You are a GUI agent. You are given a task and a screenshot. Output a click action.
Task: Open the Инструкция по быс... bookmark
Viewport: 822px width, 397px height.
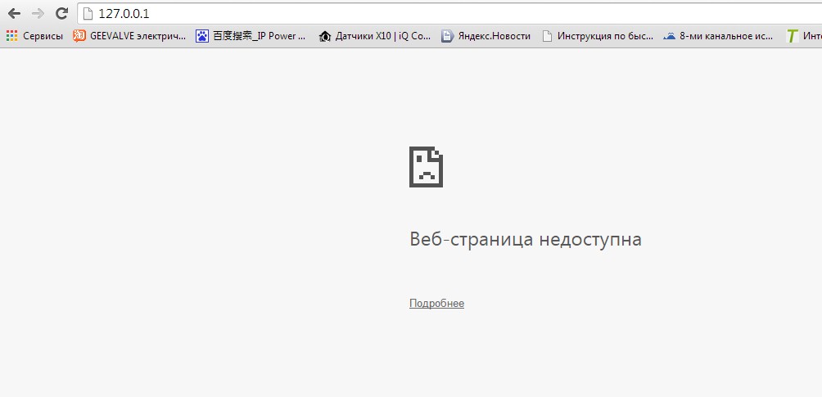(x=598, y=36)
